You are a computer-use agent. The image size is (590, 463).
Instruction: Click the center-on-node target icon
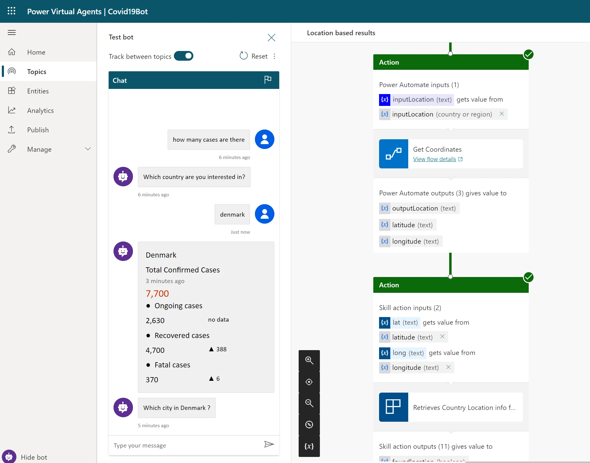(309, 382)
